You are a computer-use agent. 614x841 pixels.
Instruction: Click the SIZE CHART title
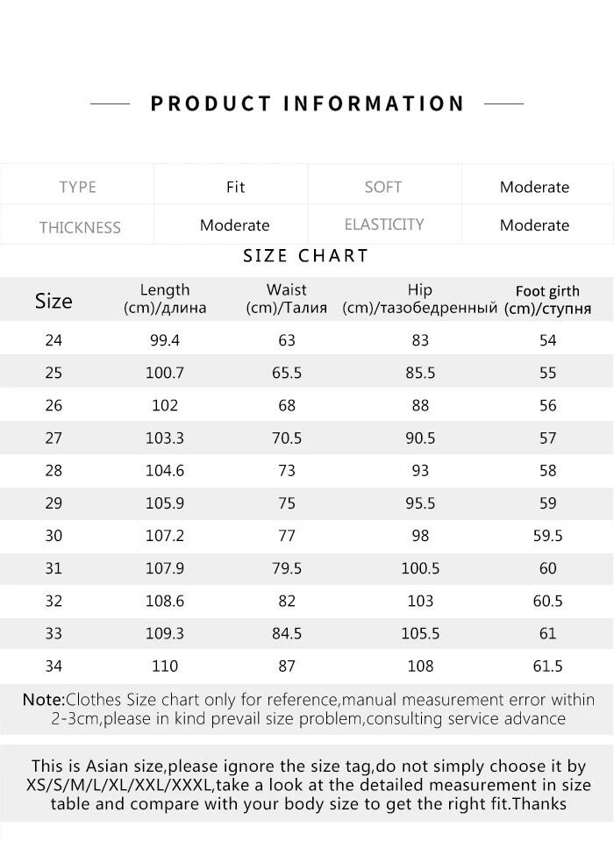[x=305, y=256]
